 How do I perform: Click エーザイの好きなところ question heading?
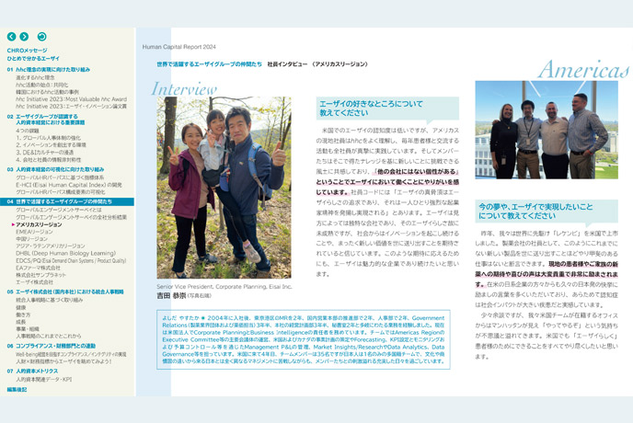pyautogui.click(x=387, y=109)
